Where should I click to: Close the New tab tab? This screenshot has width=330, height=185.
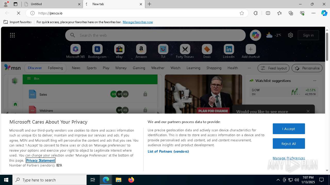[x=141, y=4]
